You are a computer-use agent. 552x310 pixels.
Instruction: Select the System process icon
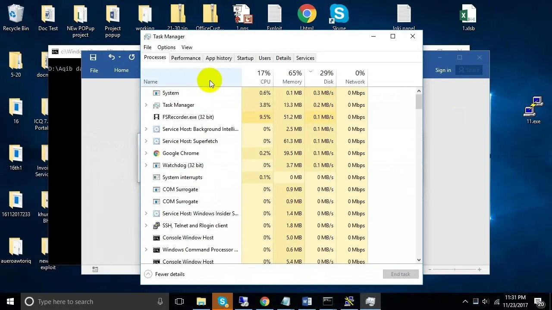157,93
